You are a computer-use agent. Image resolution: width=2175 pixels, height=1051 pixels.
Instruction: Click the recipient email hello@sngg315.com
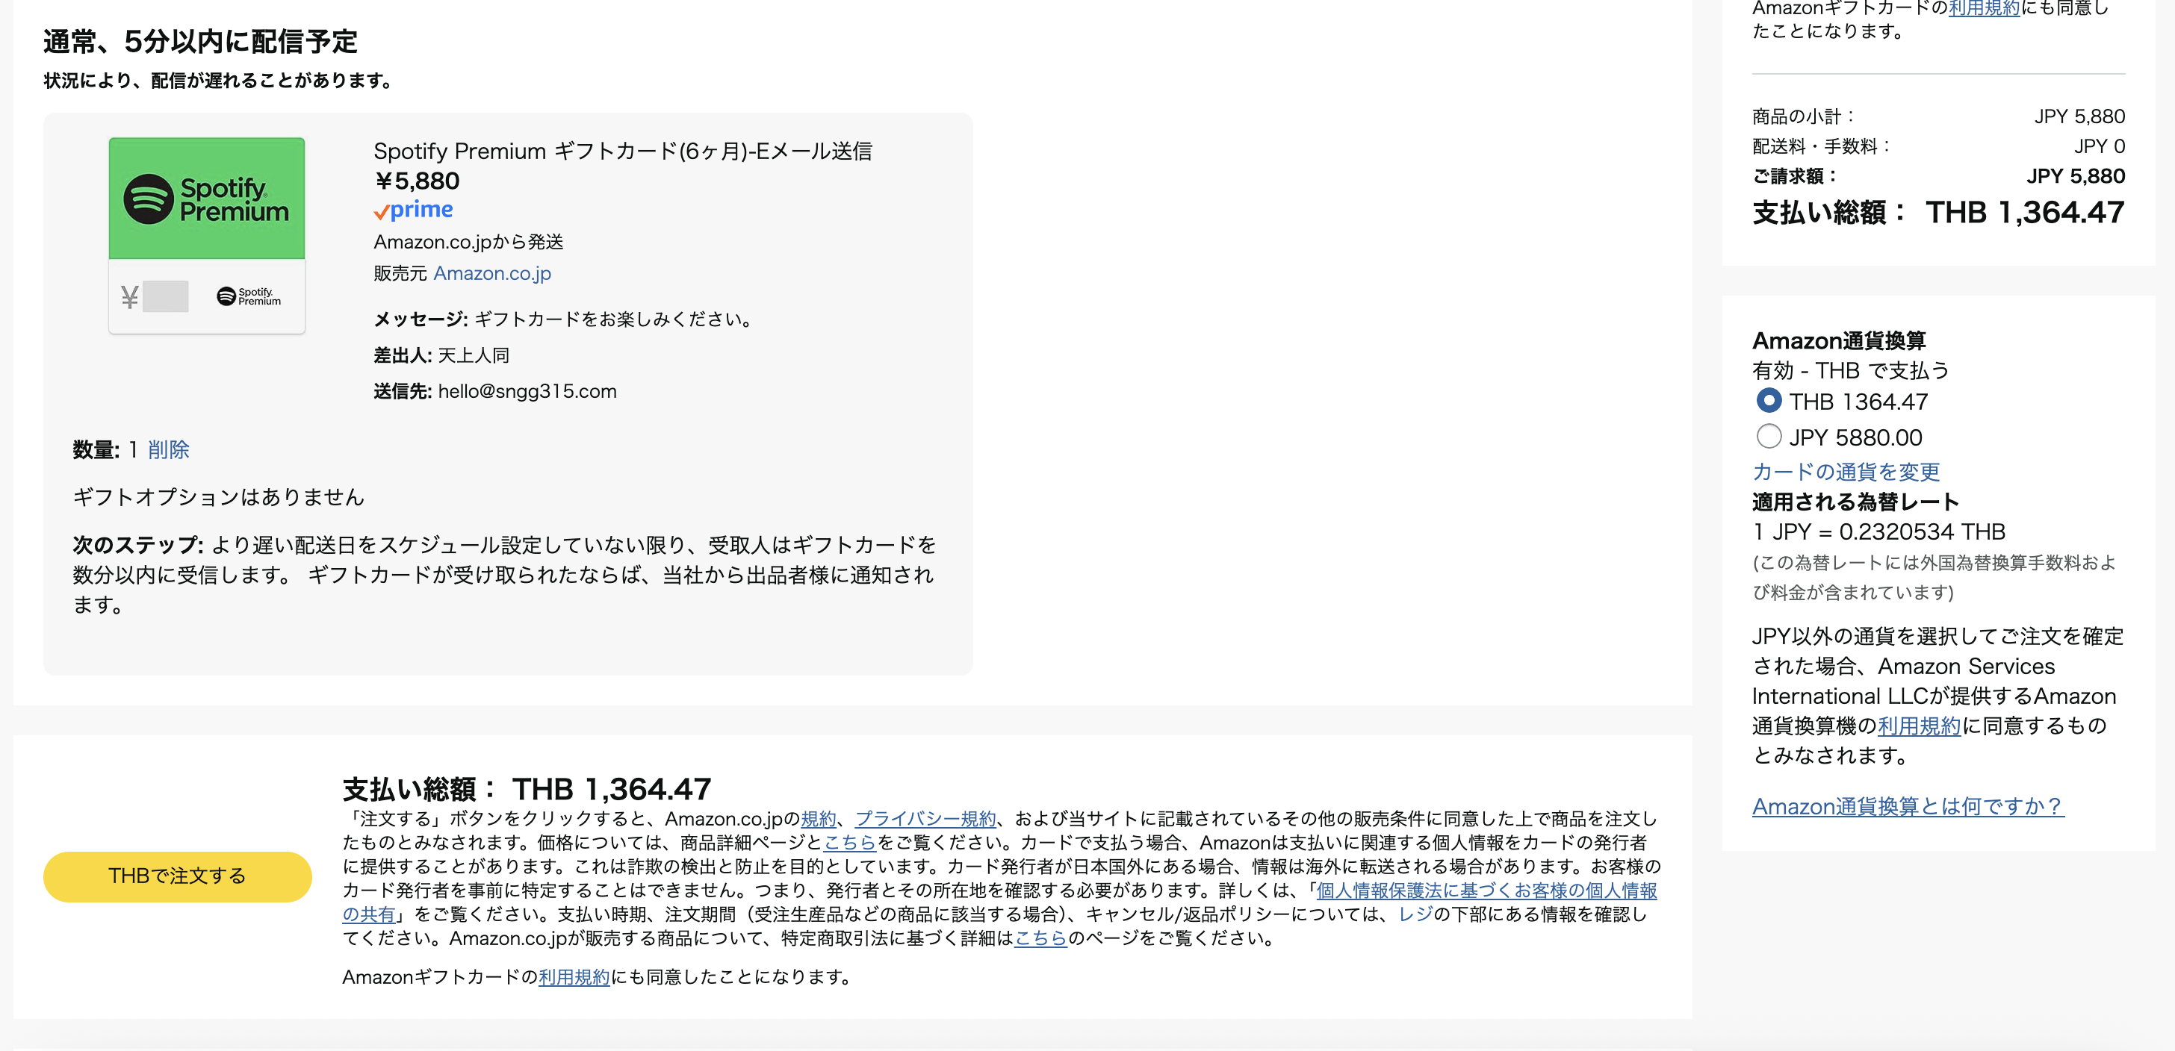point(527,390)
